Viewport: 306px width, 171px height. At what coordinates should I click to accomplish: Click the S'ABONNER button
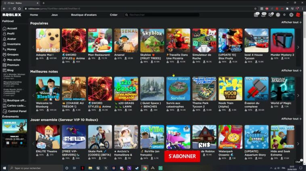(182, 156)
